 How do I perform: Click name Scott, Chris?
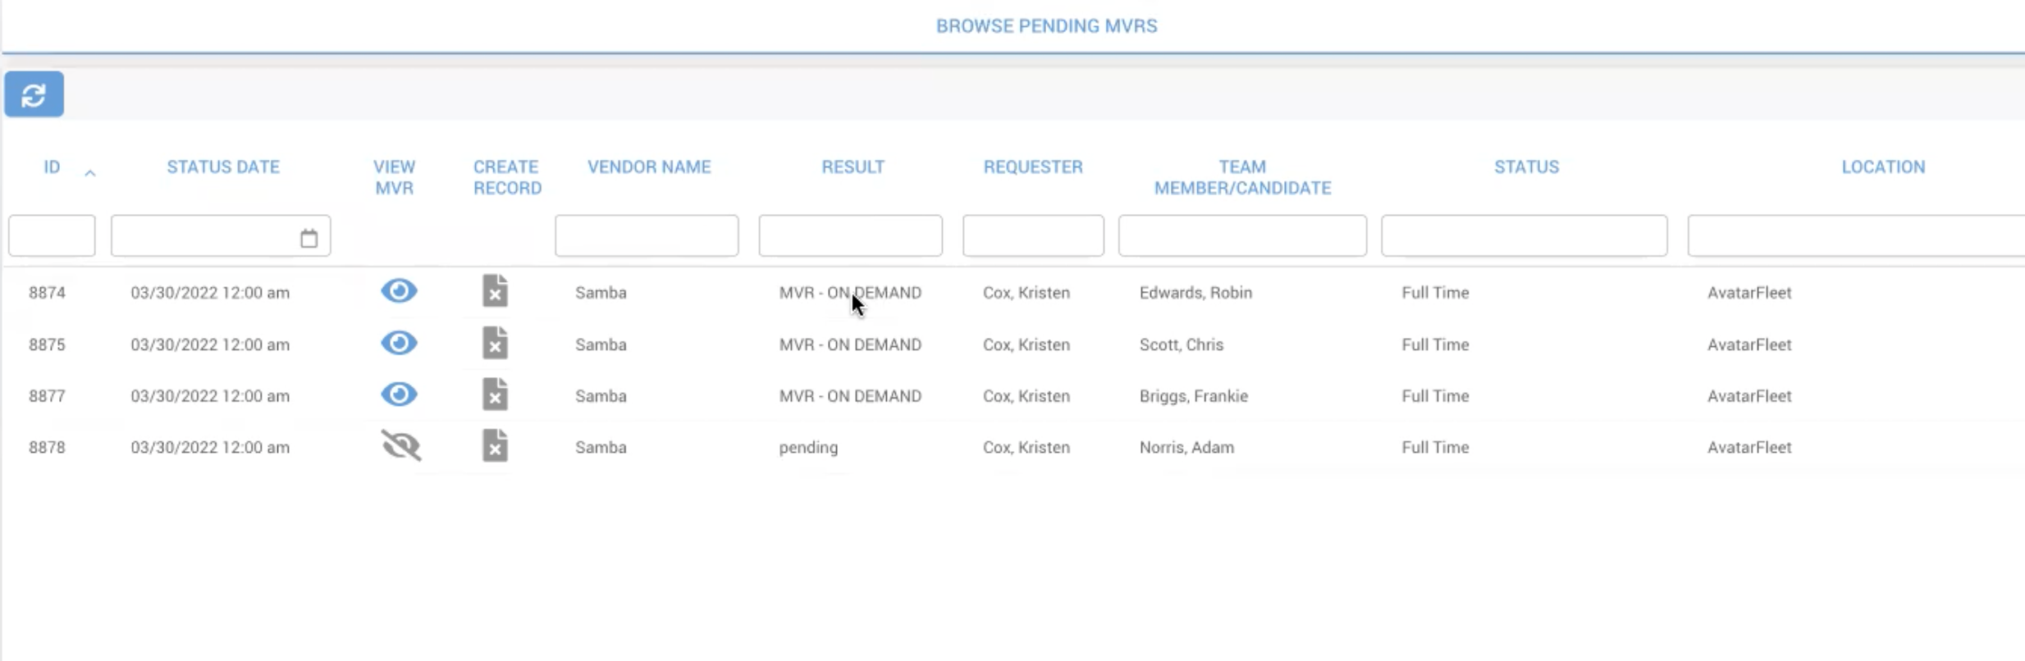1181,344
